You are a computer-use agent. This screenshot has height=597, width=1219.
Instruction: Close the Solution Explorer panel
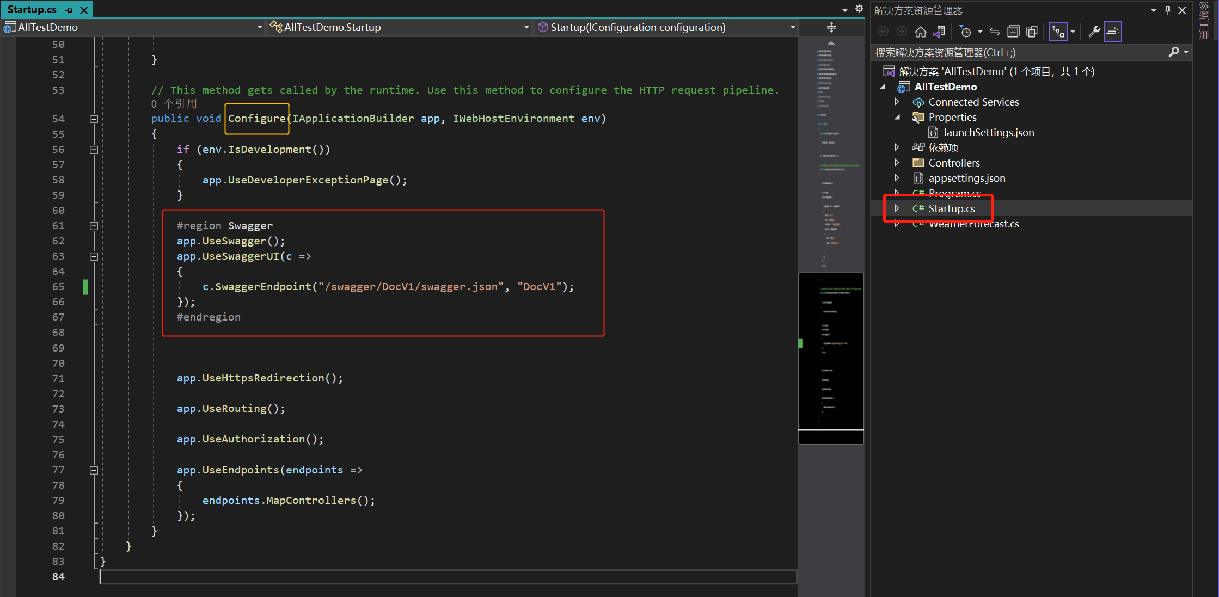coord(1182,10)
